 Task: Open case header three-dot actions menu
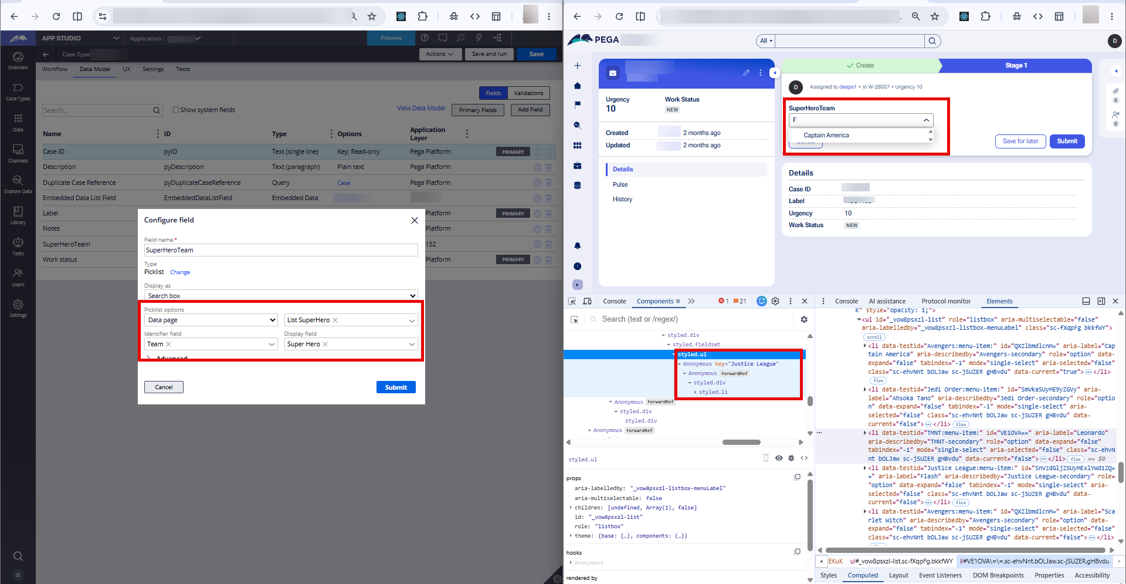(x=761, y=73)
